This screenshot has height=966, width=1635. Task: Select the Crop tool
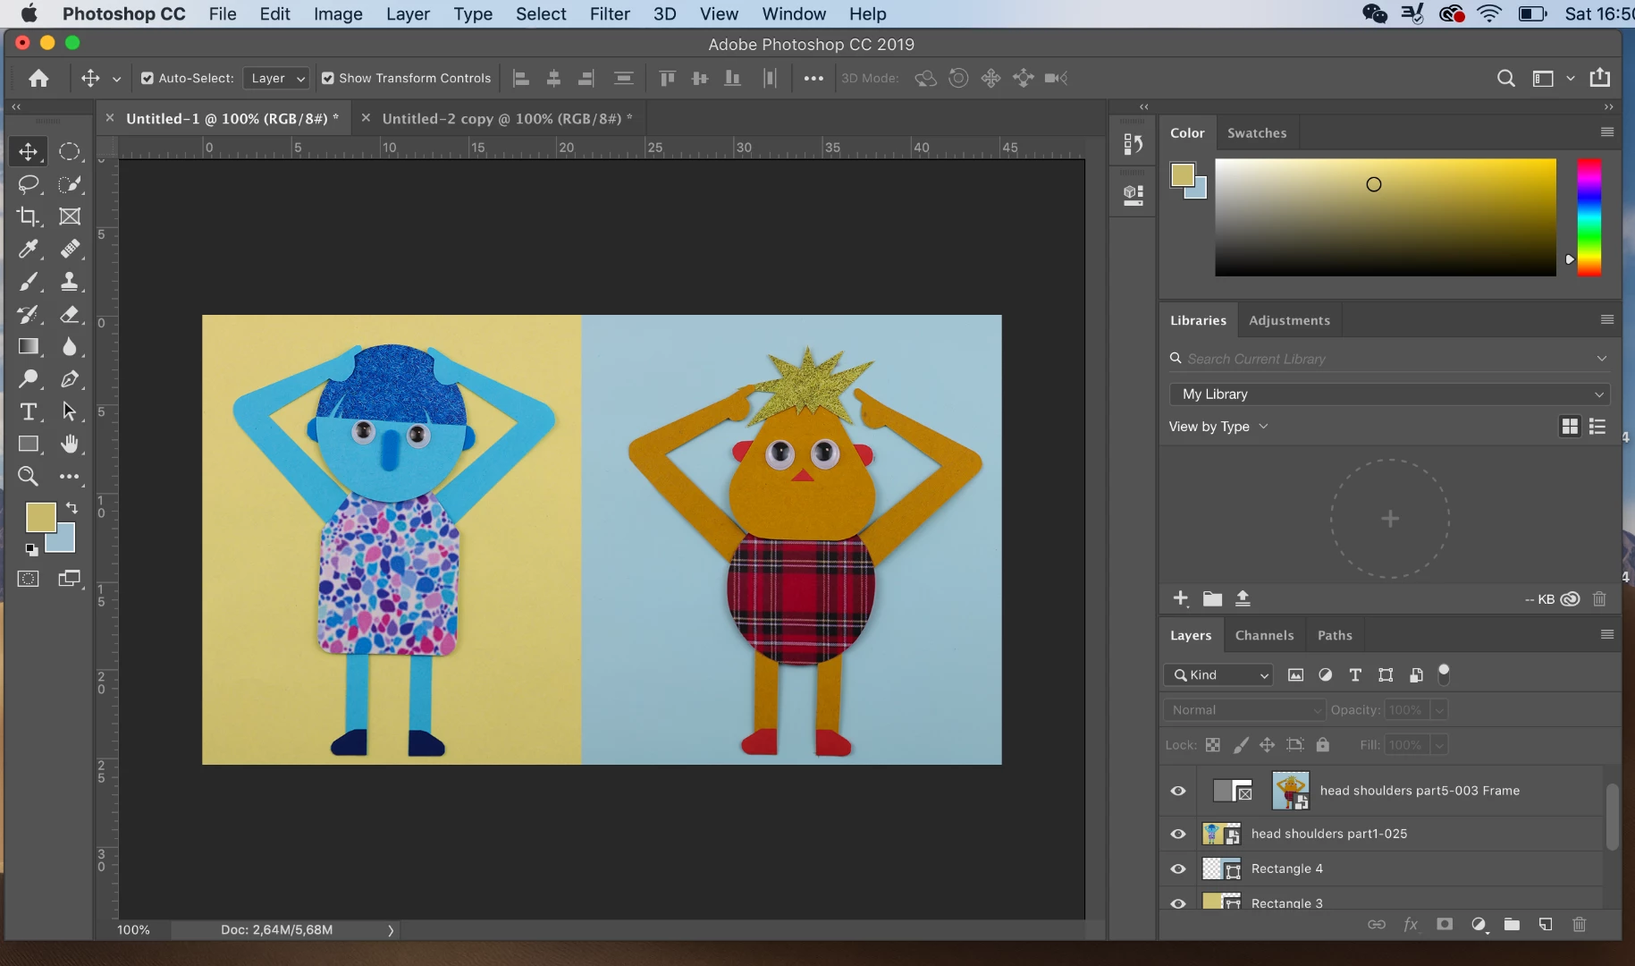28,216
